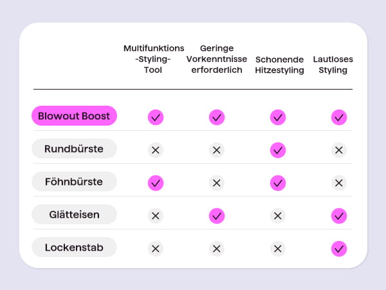Click Lockenstab Lautloses Styling checkmark

point(339,249)
